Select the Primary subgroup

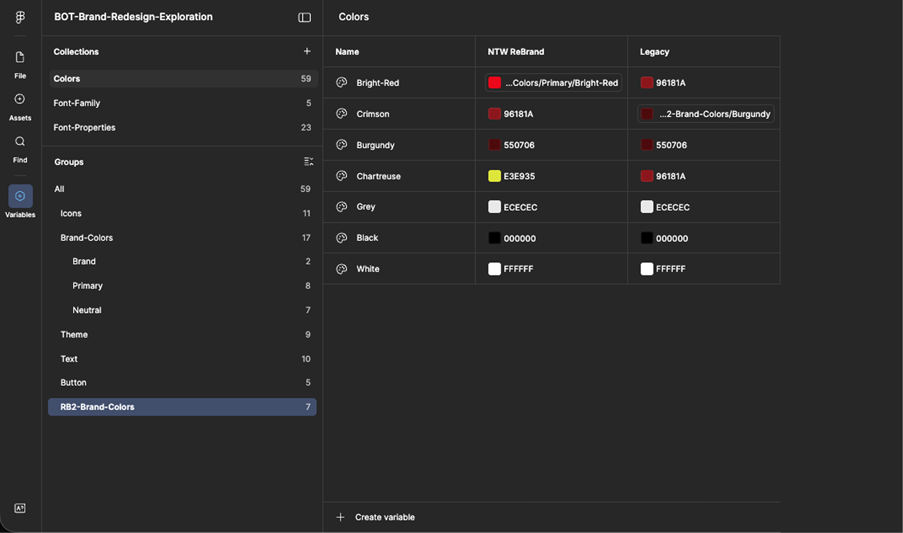tap(87, 286)
